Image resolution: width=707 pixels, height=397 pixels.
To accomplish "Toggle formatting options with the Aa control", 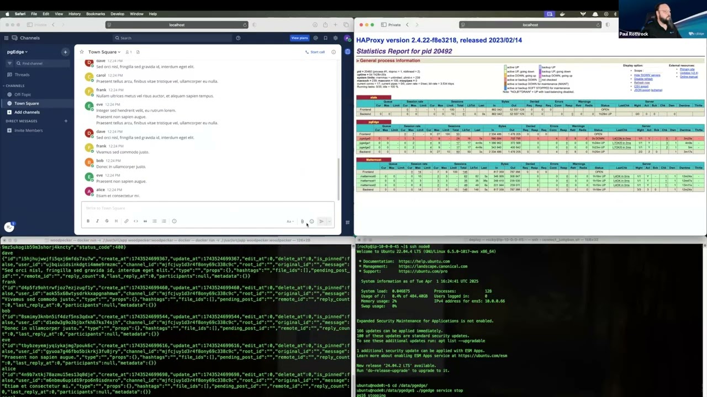I will pyautogui.click(x=289, y=222).
